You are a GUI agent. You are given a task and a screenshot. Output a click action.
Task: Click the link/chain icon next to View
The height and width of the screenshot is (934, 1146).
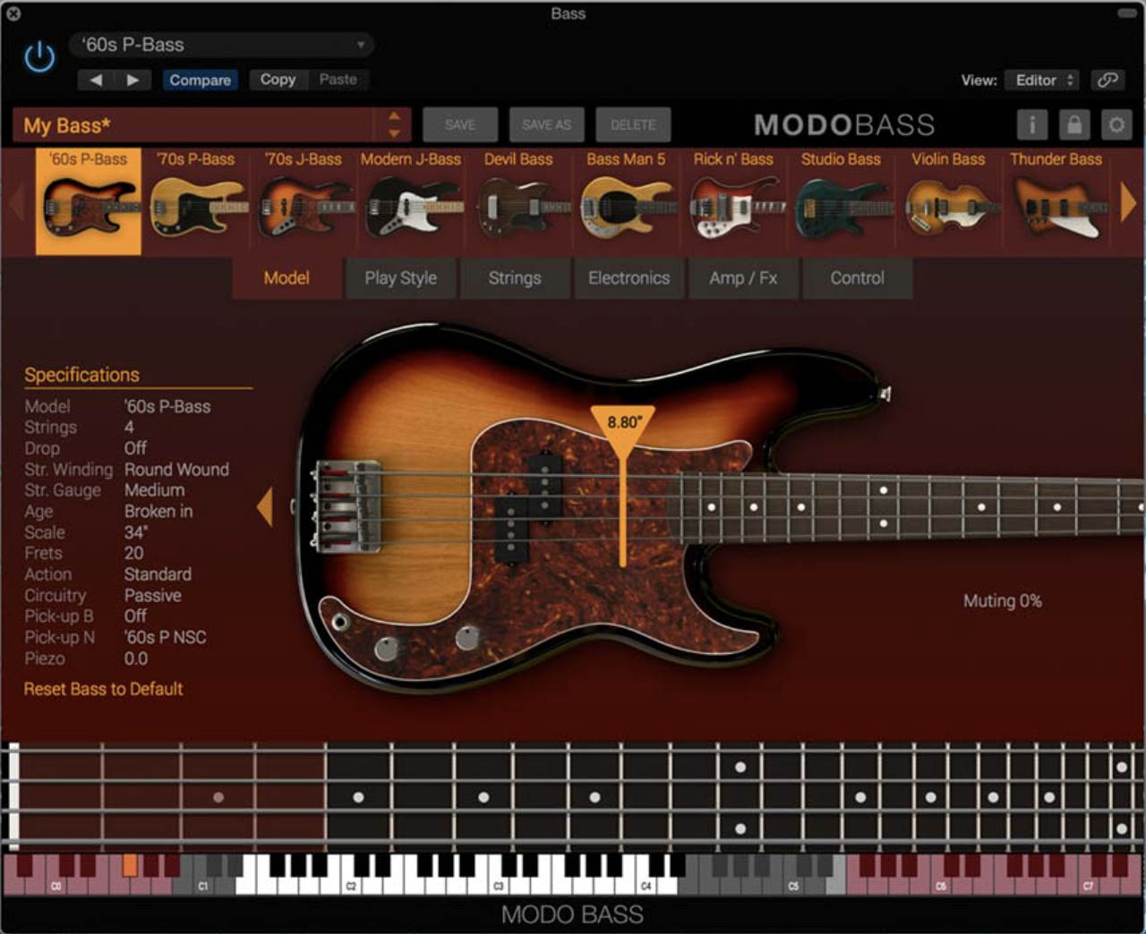point(1108,80)
